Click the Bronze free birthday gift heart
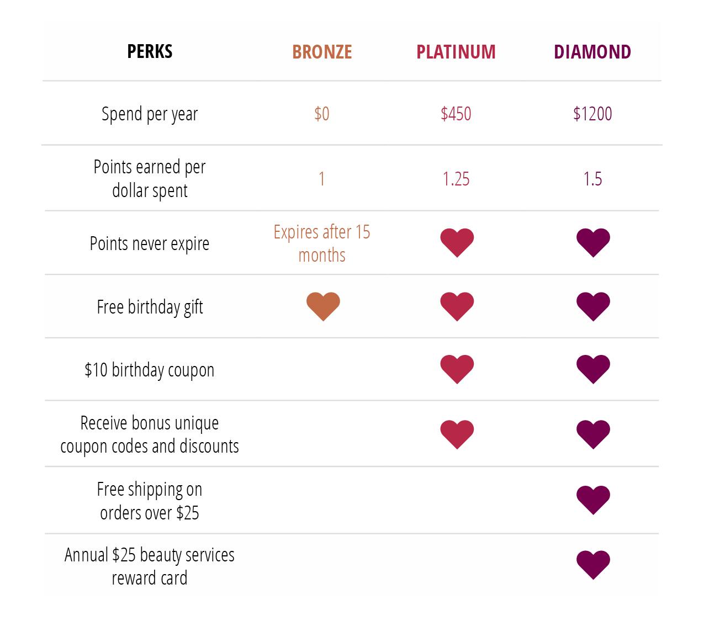 (323, 306)
